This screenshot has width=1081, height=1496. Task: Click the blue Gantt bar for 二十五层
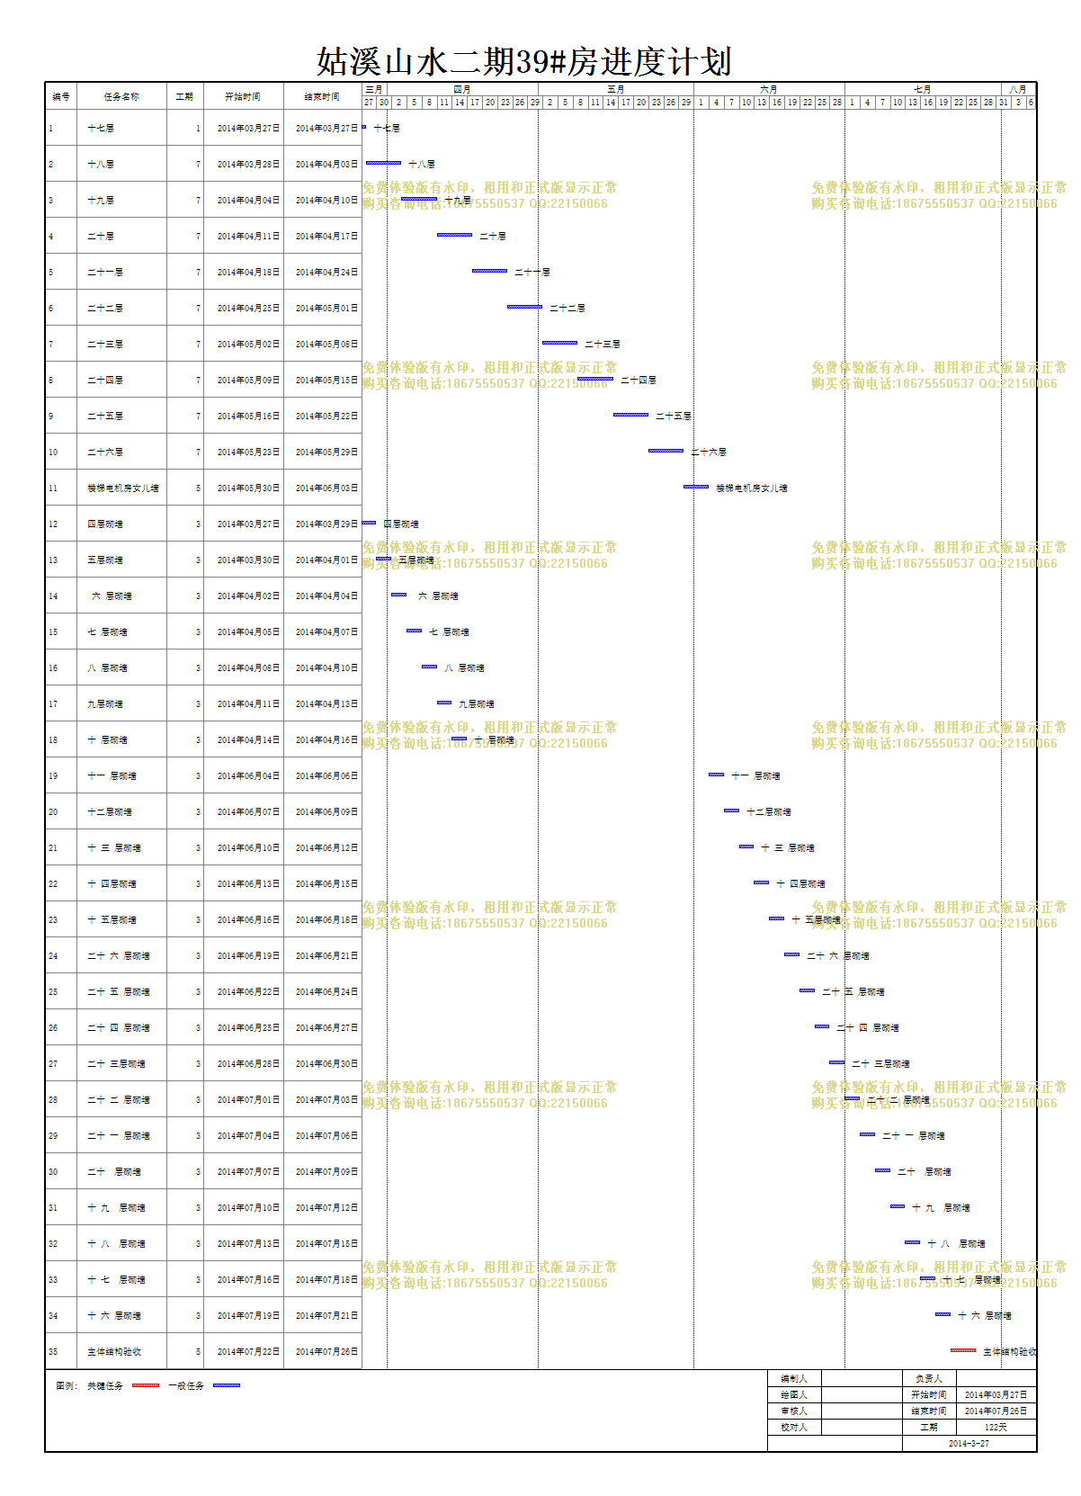(x=631, y=415)
